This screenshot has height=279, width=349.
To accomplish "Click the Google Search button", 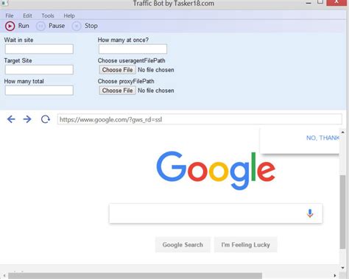I will [x=183, y=244].
